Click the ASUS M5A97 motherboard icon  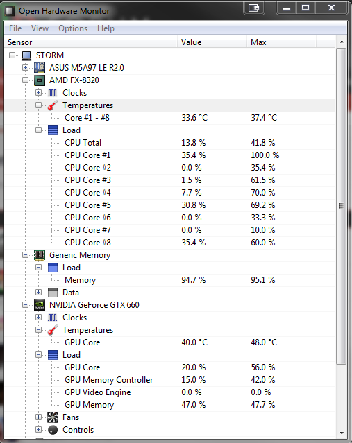40,68
